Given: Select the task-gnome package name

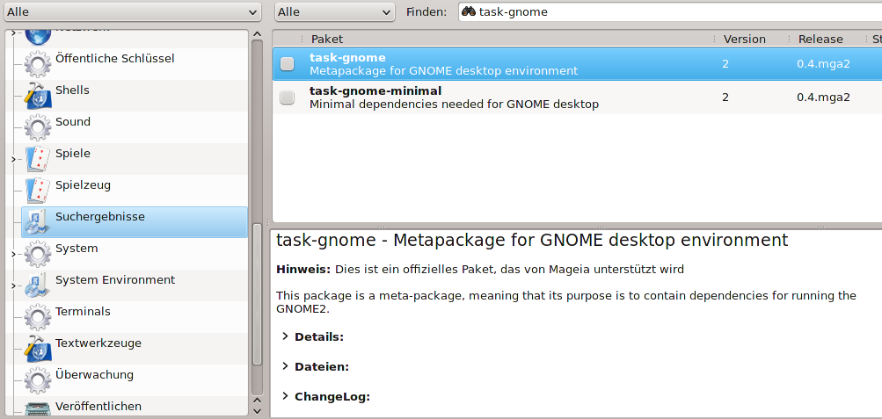Looking at the screenshot, I should 347,57.
